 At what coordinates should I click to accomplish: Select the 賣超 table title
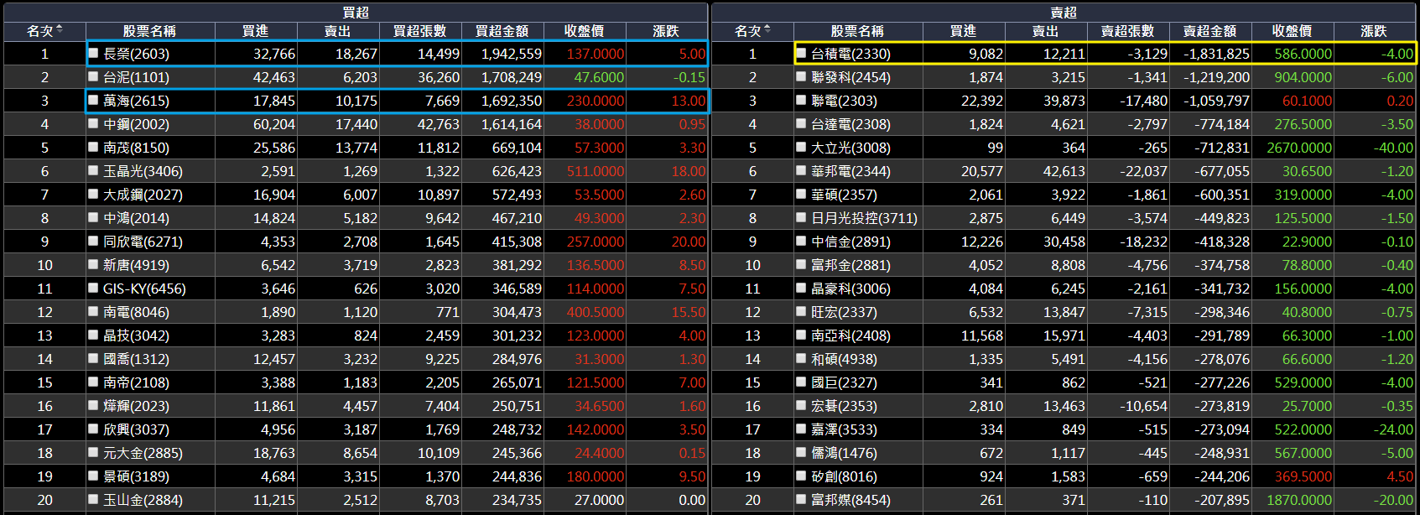pos(1064,12)
